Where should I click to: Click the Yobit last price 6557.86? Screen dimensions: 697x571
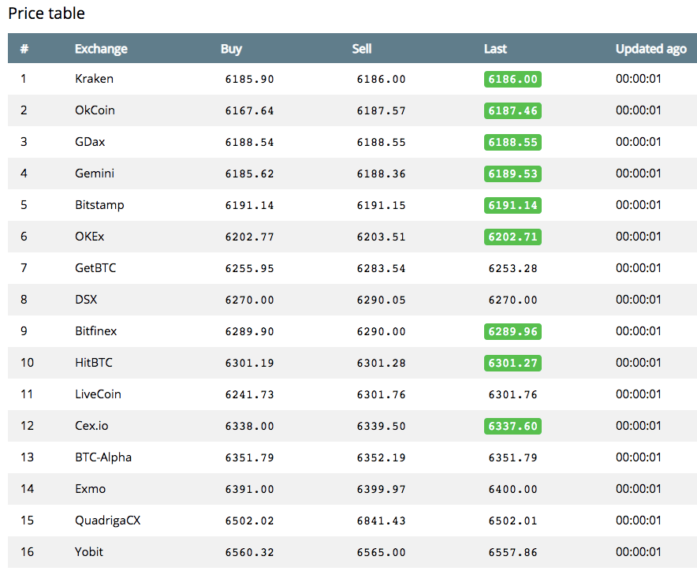(x=512, y=553)
